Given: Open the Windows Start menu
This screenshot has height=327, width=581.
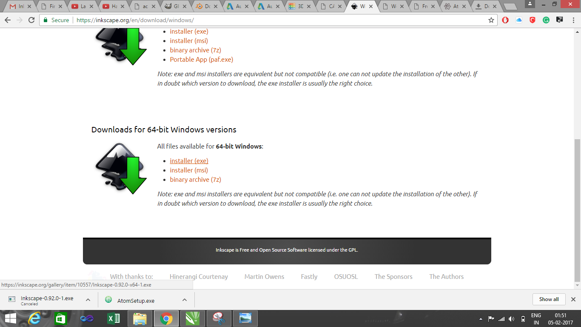Looking at the screenshot, I should pos(10,318).
